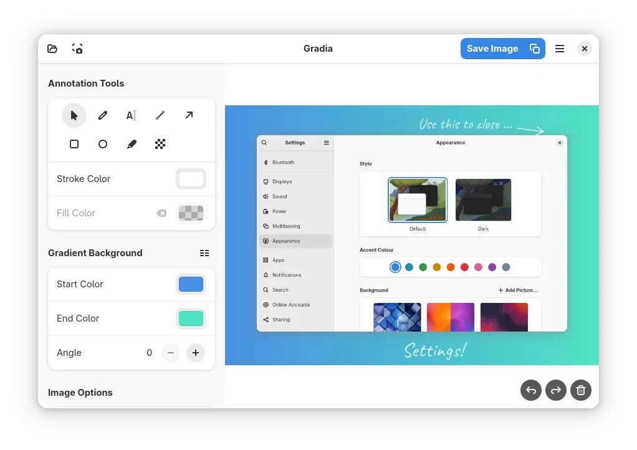Pick the blue accent colour
The height and width of the screenshot is (450, 637).
[x=395, y=267]
